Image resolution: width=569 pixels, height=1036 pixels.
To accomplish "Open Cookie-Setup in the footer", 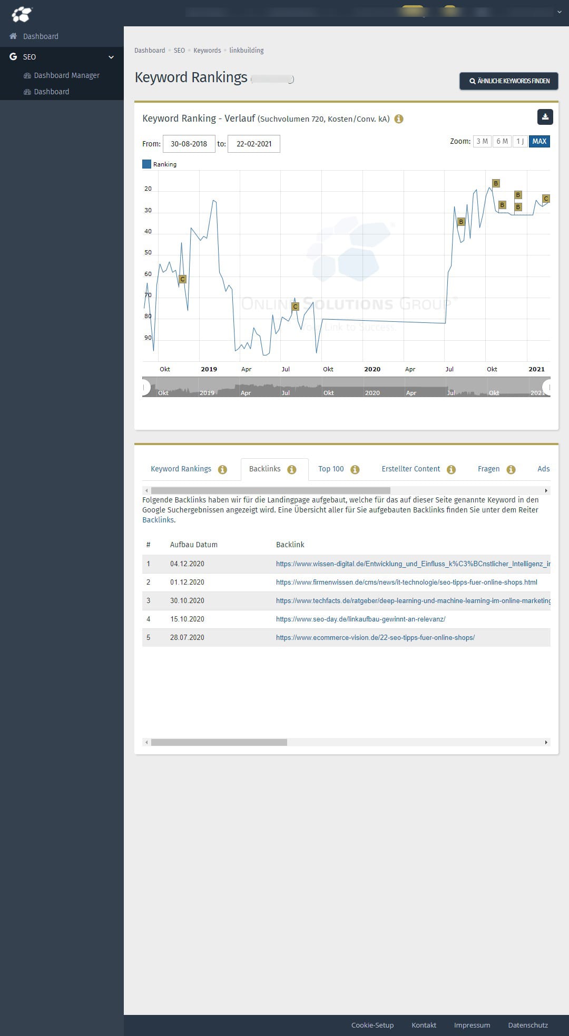I will [372, 1025].
